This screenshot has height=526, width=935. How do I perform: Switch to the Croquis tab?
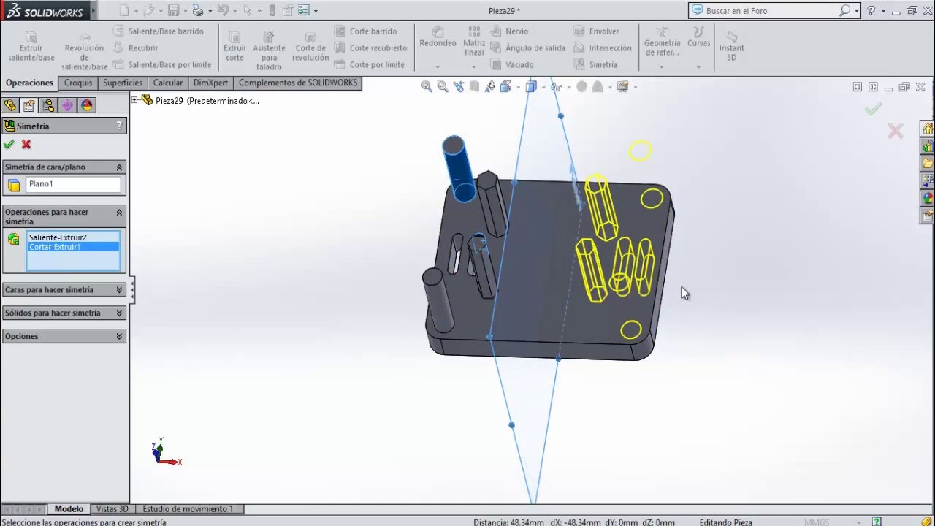tap(78, 83)
